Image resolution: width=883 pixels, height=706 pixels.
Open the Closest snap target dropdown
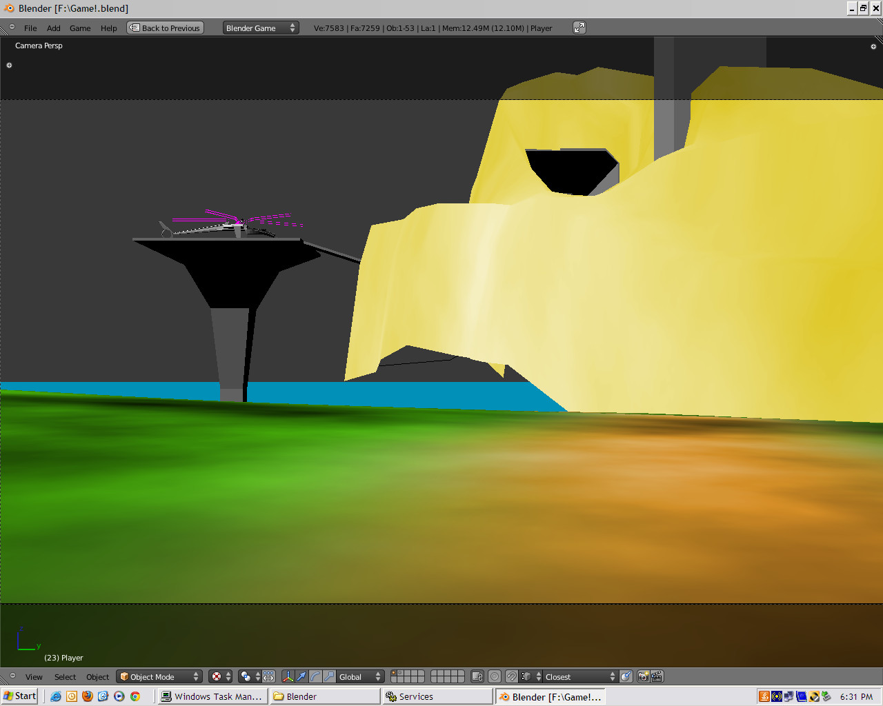(x=580, y=677)
